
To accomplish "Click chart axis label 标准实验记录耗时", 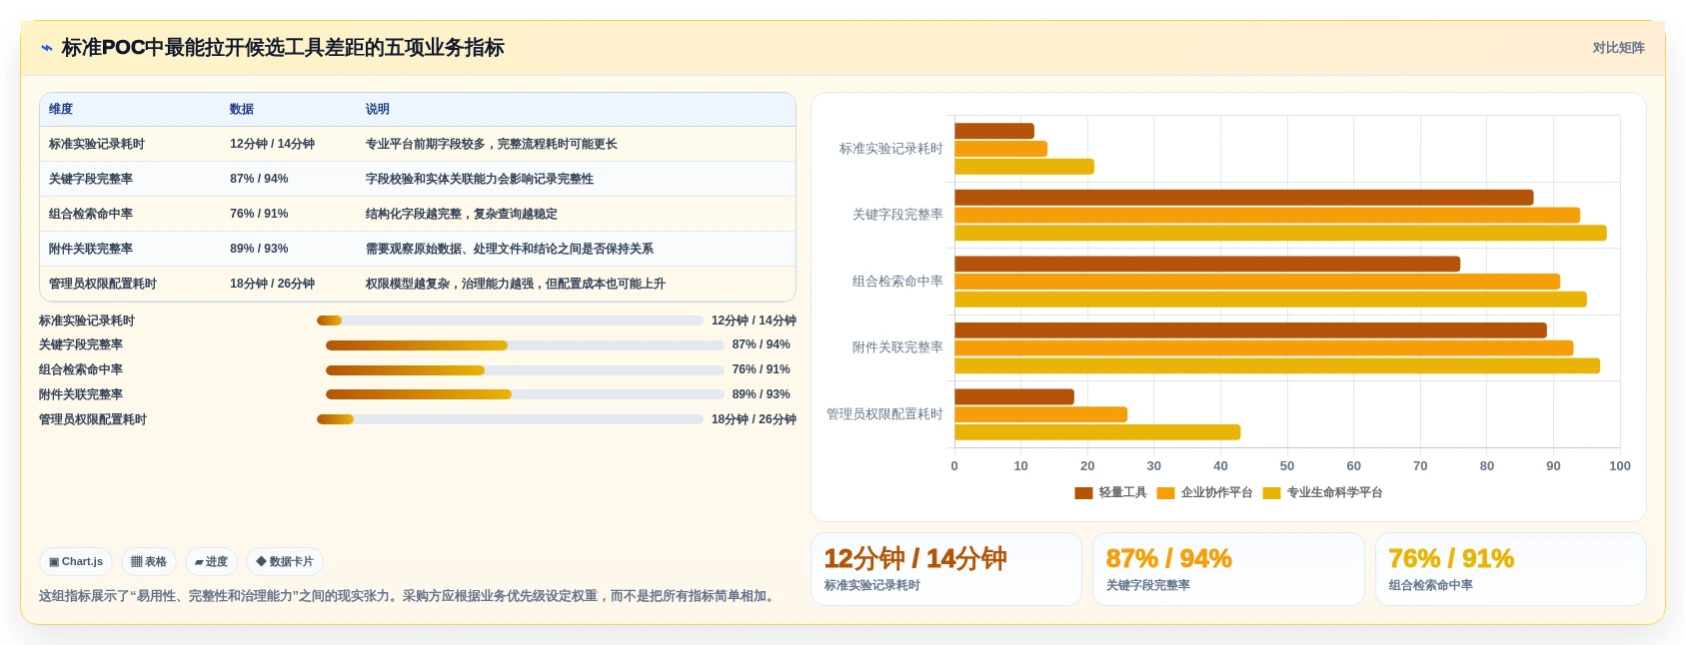I will (x=891, y=149).
